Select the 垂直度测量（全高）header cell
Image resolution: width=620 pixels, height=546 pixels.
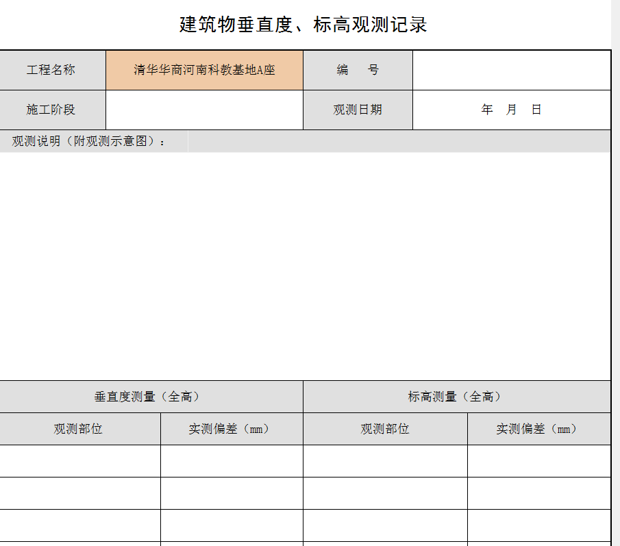(x=151, y=397)
